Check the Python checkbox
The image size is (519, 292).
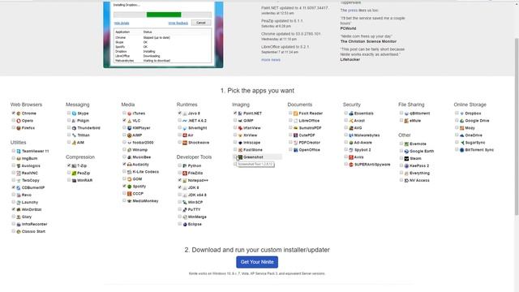pyautogui.click(x=180, y=165)
